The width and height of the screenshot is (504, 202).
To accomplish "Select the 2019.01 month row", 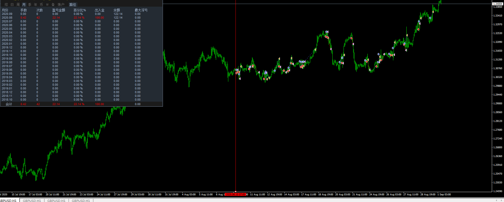I will pyautogui.click(x=81, y=89).
